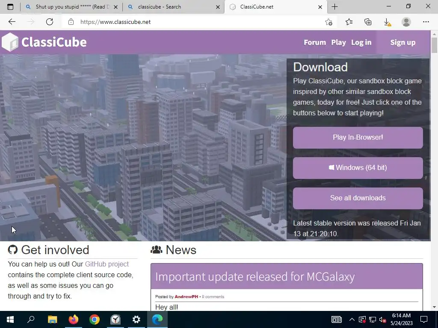
Task: Click the browser forward arrow
Action: click(x=31, y=22)
